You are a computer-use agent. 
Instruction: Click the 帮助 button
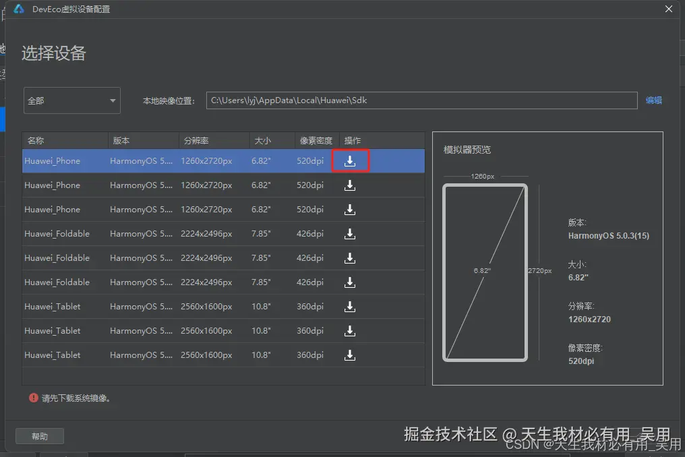(x=40, y=436)
